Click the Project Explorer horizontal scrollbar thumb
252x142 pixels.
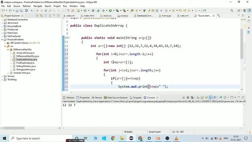[14, 128]
